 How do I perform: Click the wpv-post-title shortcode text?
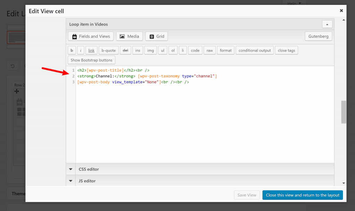pyautogui.click(x=105, y=70)
